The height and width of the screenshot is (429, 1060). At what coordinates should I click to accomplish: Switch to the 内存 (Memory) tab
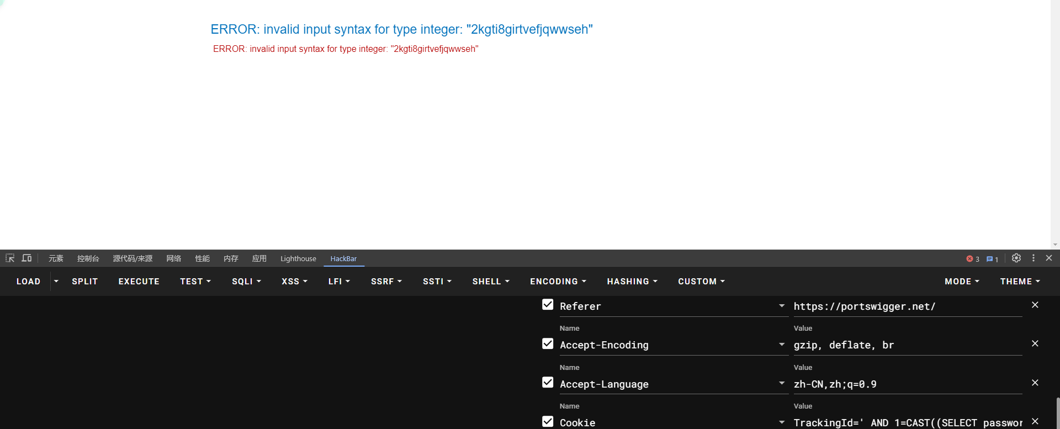pos(231,258)
